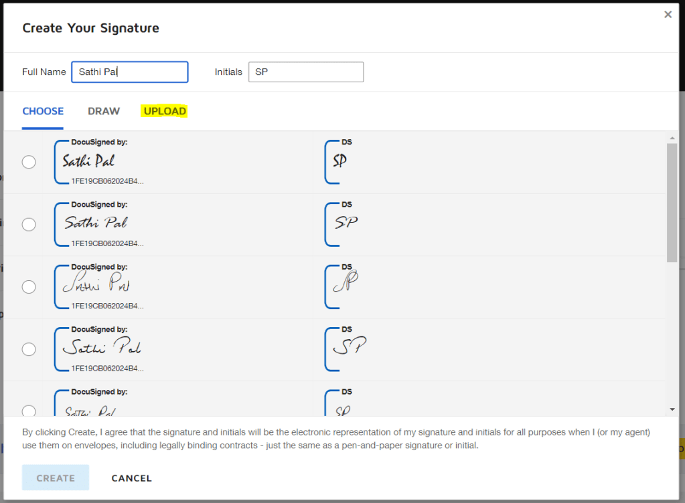The width and height of the screenshot is (685, 503).
Task: Select the first signature style radio button
Action: (29, 162)
